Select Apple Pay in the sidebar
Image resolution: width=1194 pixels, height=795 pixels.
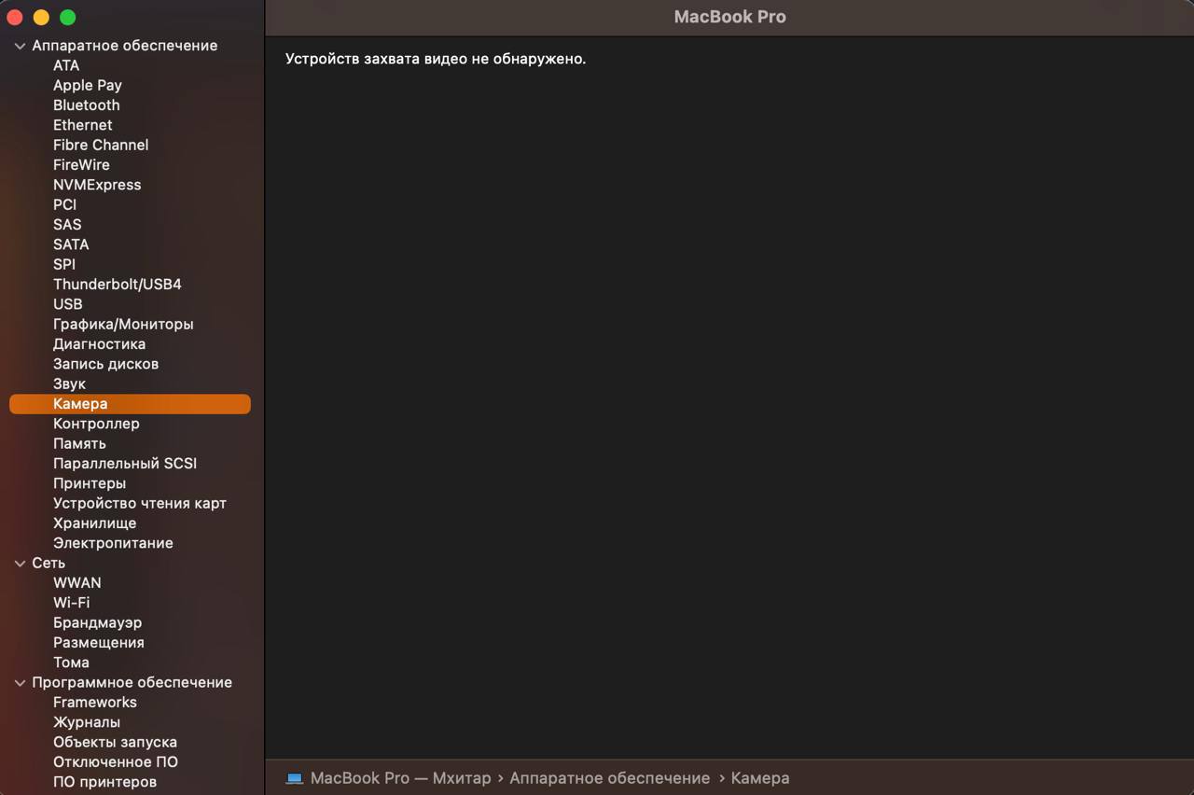(x=88, y=85)
